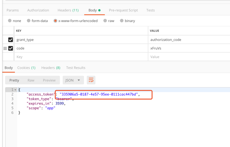Select the binary body type
The height and width of the screenshot is (147, 230).
tap(127, 21)
